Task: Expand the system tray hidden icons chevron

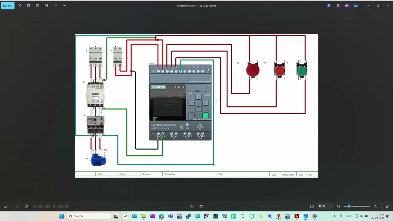Action: coord(334,216)
